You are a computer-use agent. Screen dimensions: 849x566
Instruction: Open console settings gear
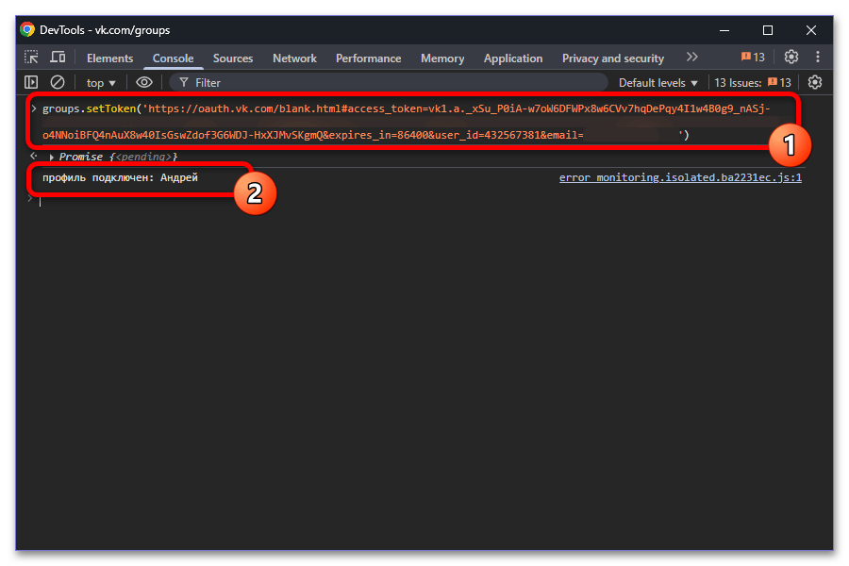tap(815, 82)
